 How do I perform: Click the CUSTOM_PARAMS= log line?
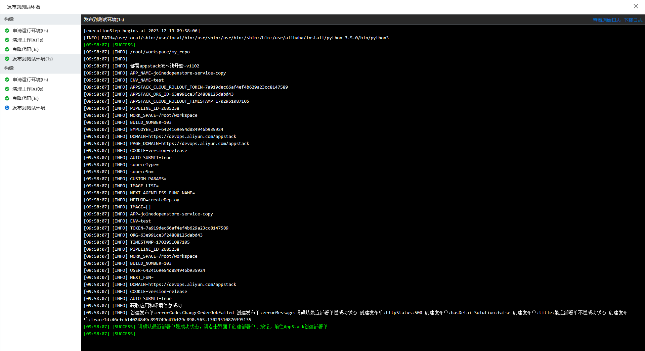pos(125,179)
